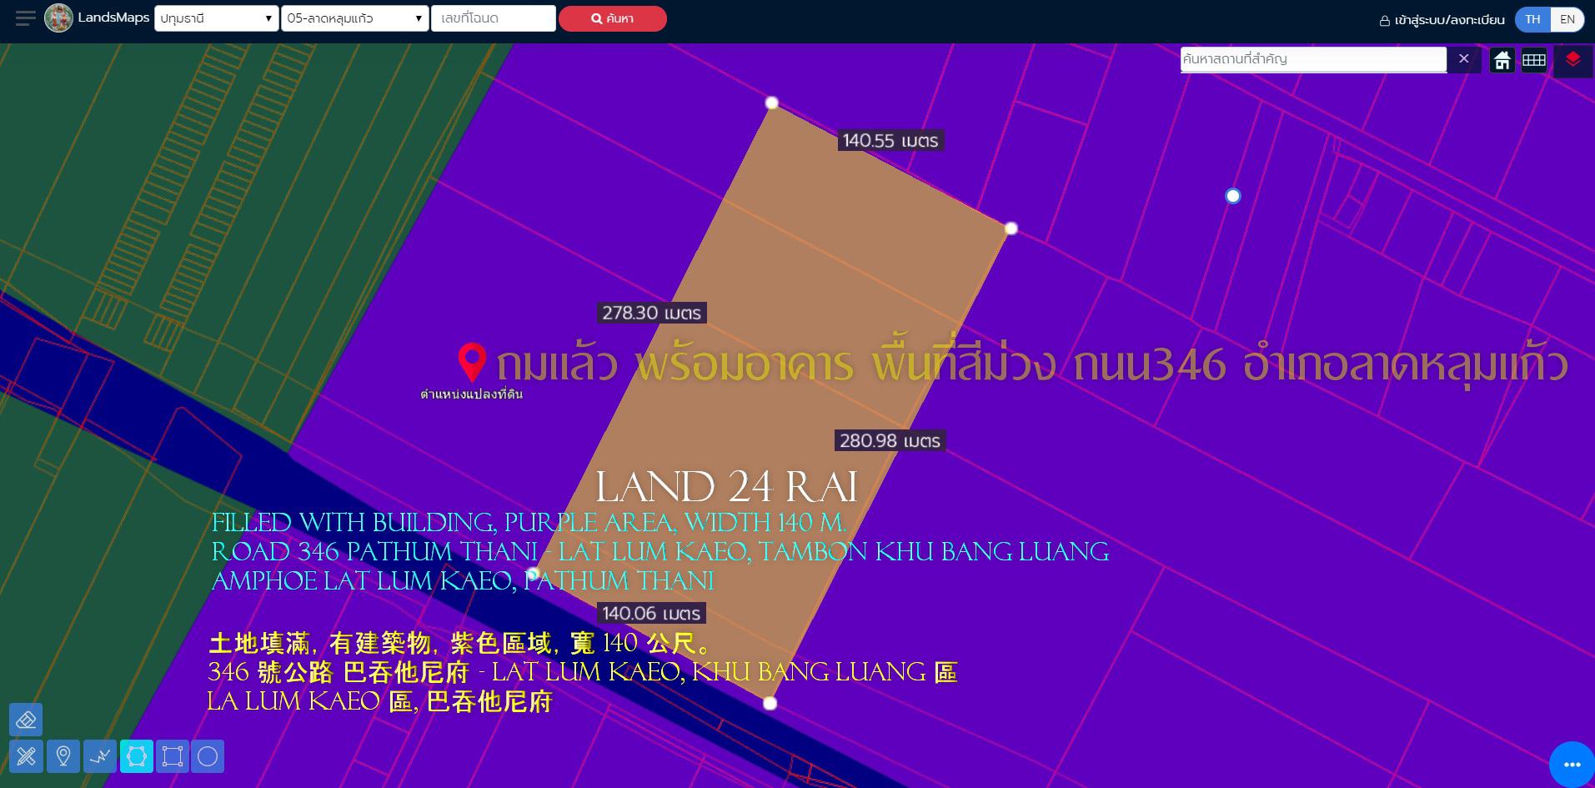Select the location pin marker tool
Image resolution: width=1595 pixels, height=788 pixels.
coord(63,756)
